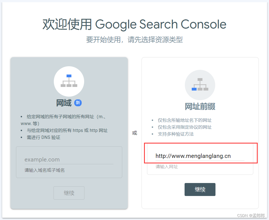Click the bullet 需进行 DNS 验证
This screenshot has width=269, height=220.
[43, 137]
